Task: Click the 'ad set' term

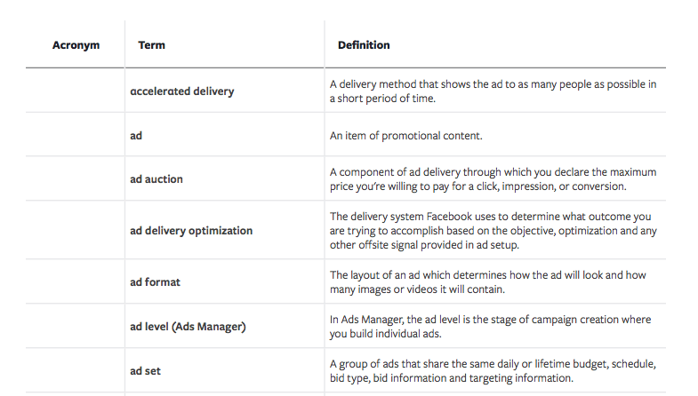Action: tap(146, 371)
